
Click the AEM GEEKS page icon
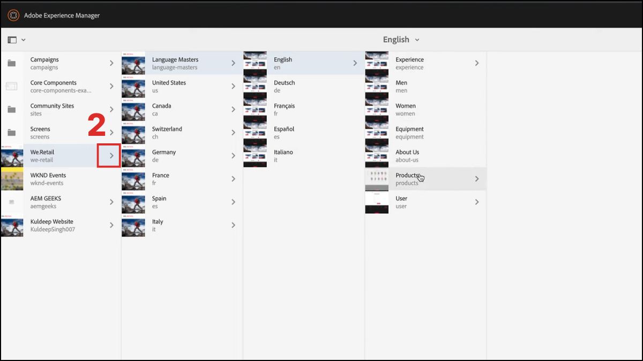[11, 202]
